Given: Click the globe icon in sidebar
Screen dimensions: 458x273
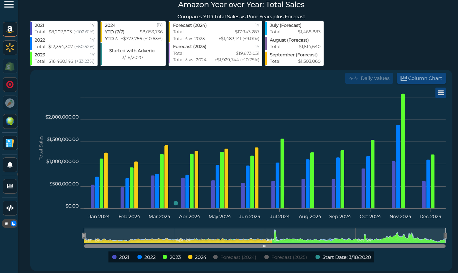Looking at the screenshot, I should pos(10,121).
